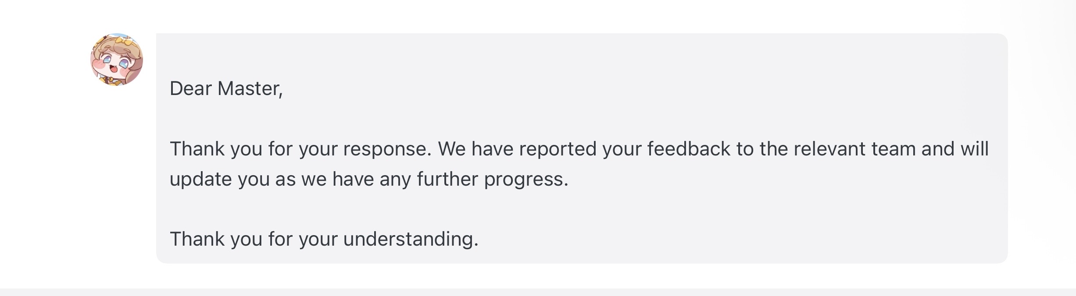Image resolution: width=1076 pixels, height=296 pixels.
Task: Click "Thank you for your understanding." line
Action: (324, 239)
